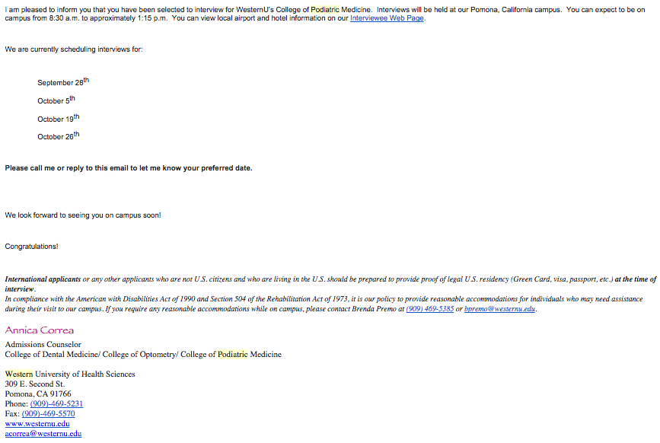Click the "Congratulations!" text
Image resolution: width=660 pixels, height=443 pixels.
click(31, 247)
